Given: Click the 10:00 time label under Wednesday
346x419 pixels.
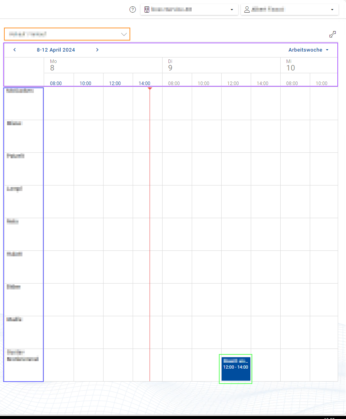Looking at the screenshot, I should pyautogui.click(x=322, y=83).
